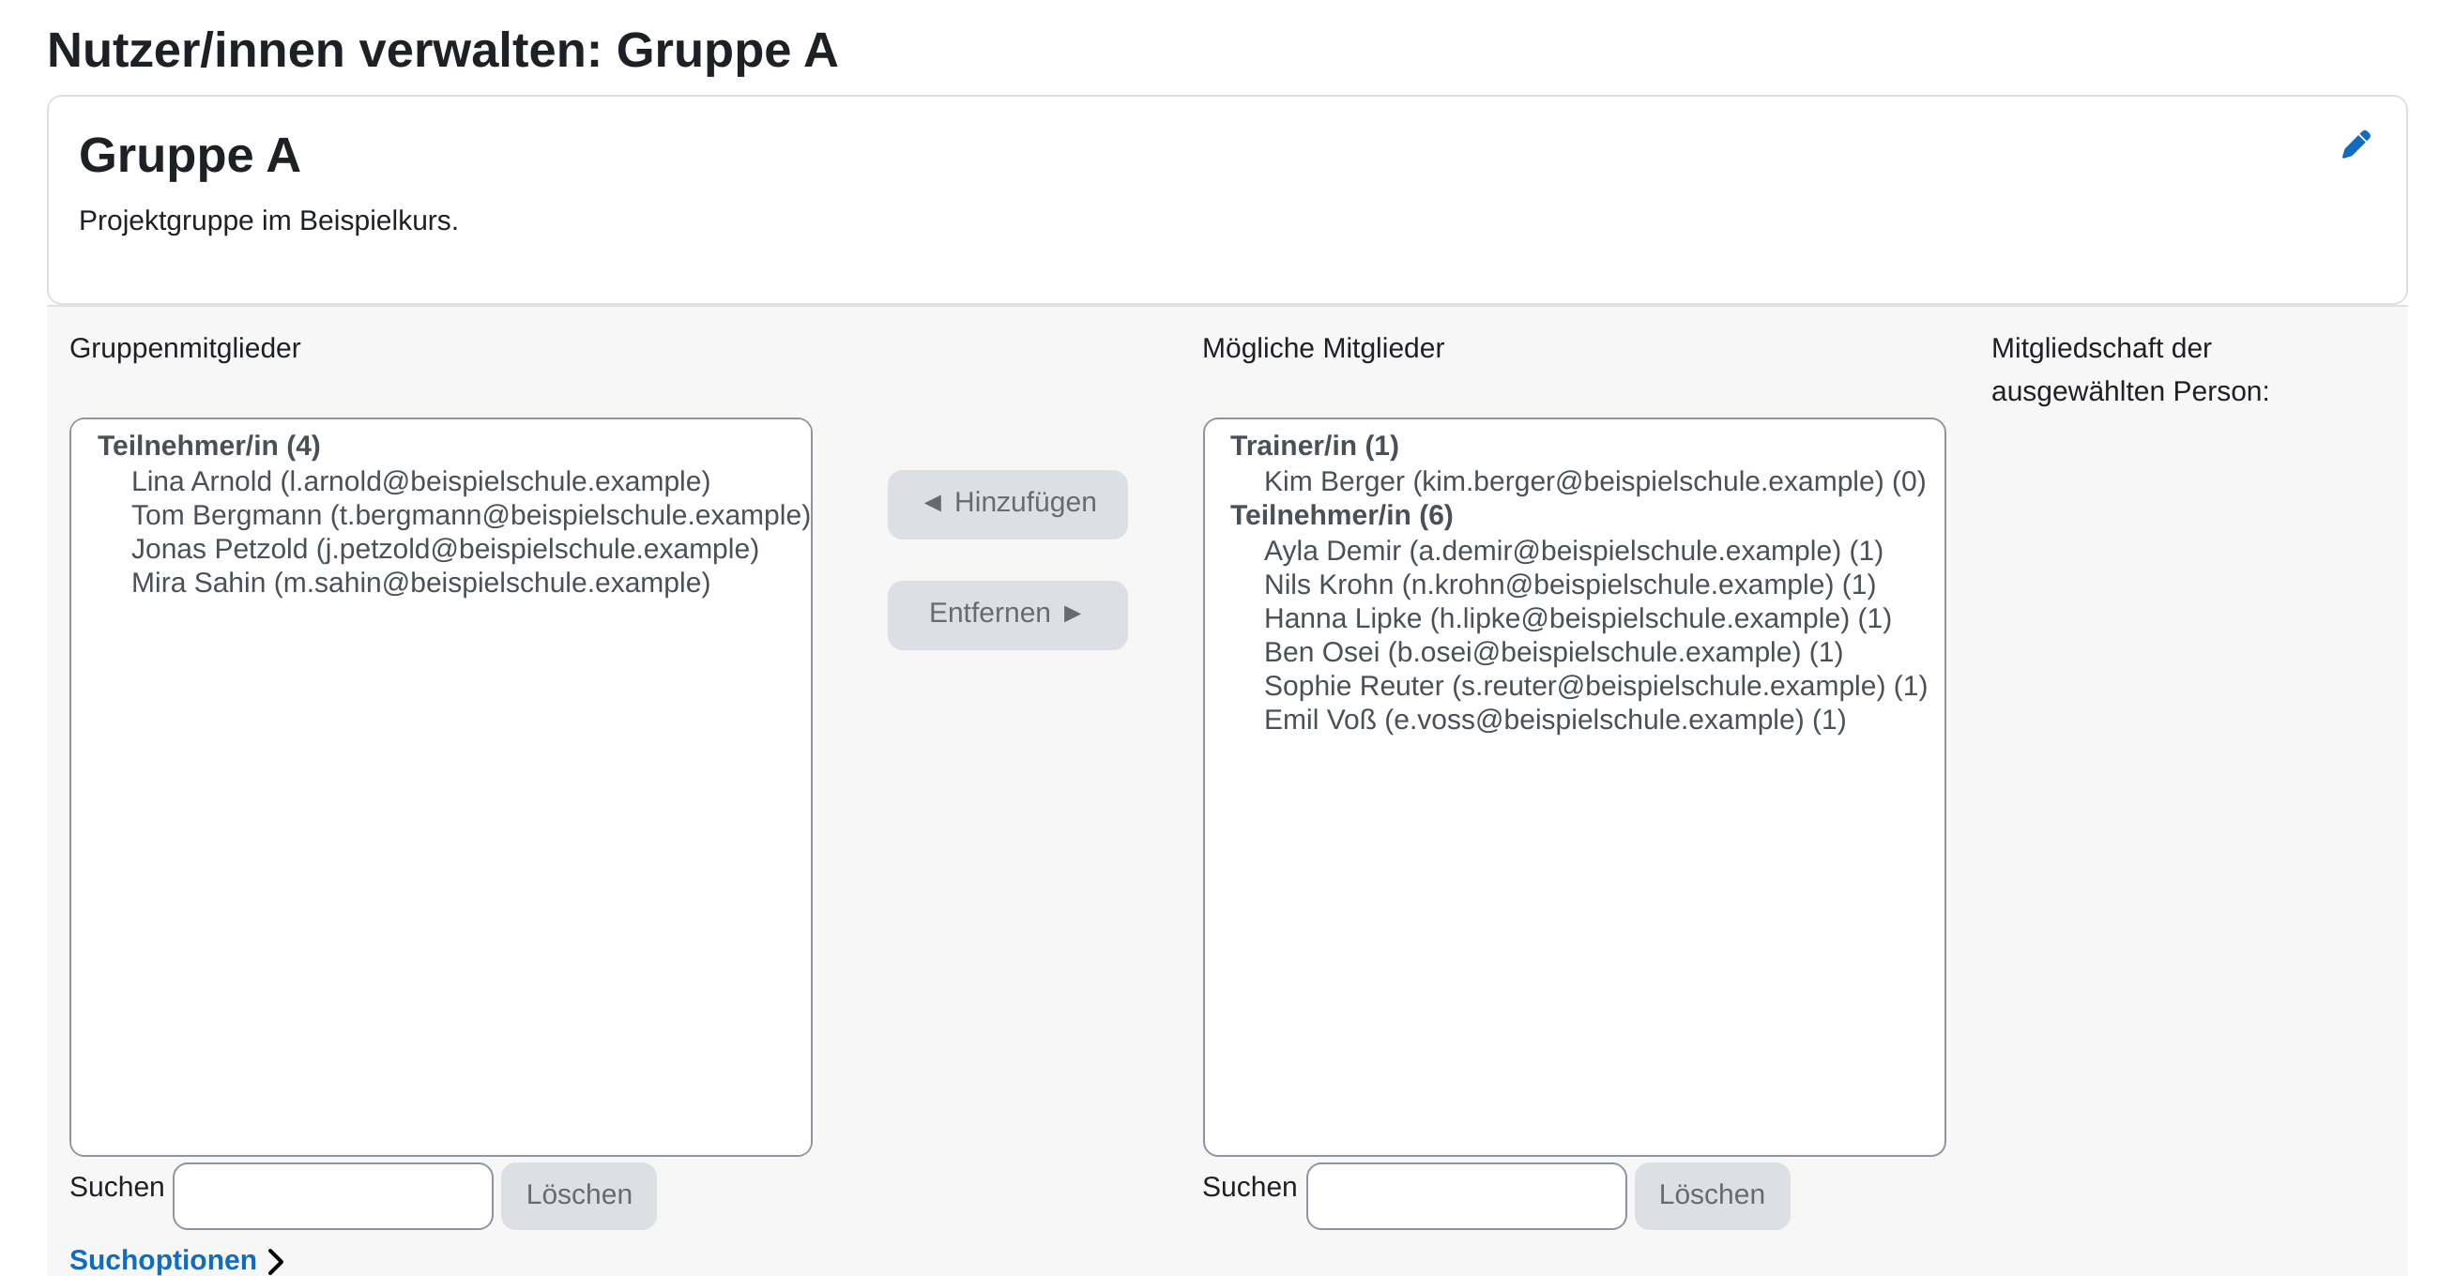Select Nils Krohn in potential members
Image resolution: width=2455 pixels, height=1276 pixels.
[1569, 585]
